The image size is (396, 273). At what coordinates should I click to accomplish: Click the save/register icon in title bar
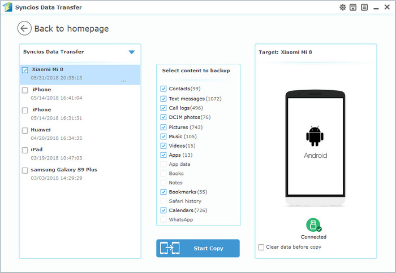point(353,7)
